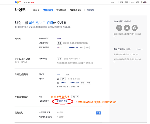Open dino account dropdown in top bar

(x=114, y=2)
